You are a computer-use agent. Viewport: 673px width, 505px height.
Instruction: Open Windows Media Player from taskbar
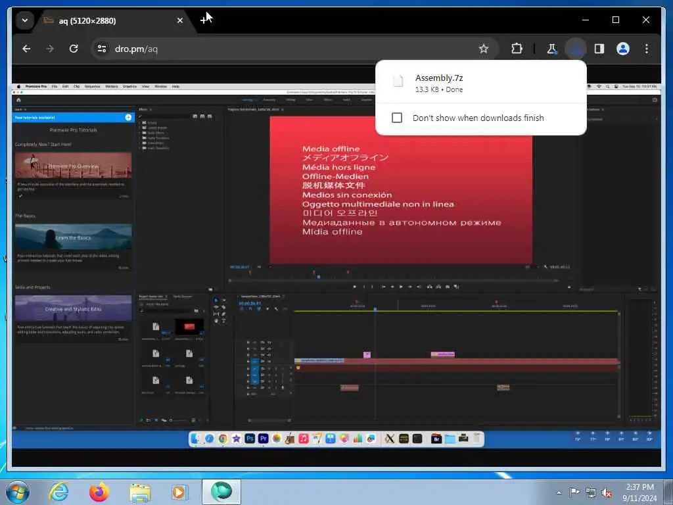coord(180,493)
